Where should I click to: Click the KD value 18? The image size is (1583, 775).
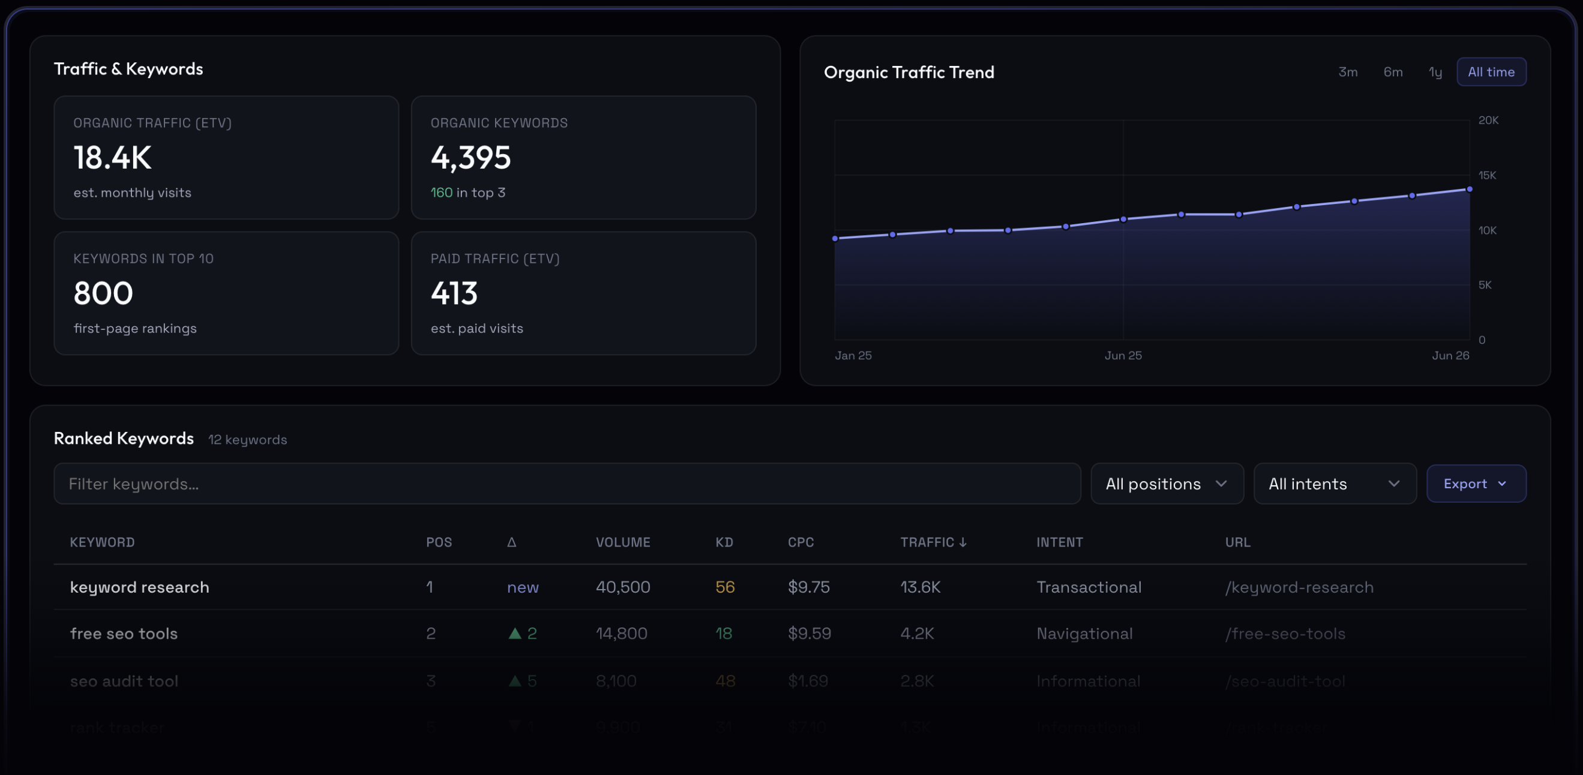click(723, 633)
